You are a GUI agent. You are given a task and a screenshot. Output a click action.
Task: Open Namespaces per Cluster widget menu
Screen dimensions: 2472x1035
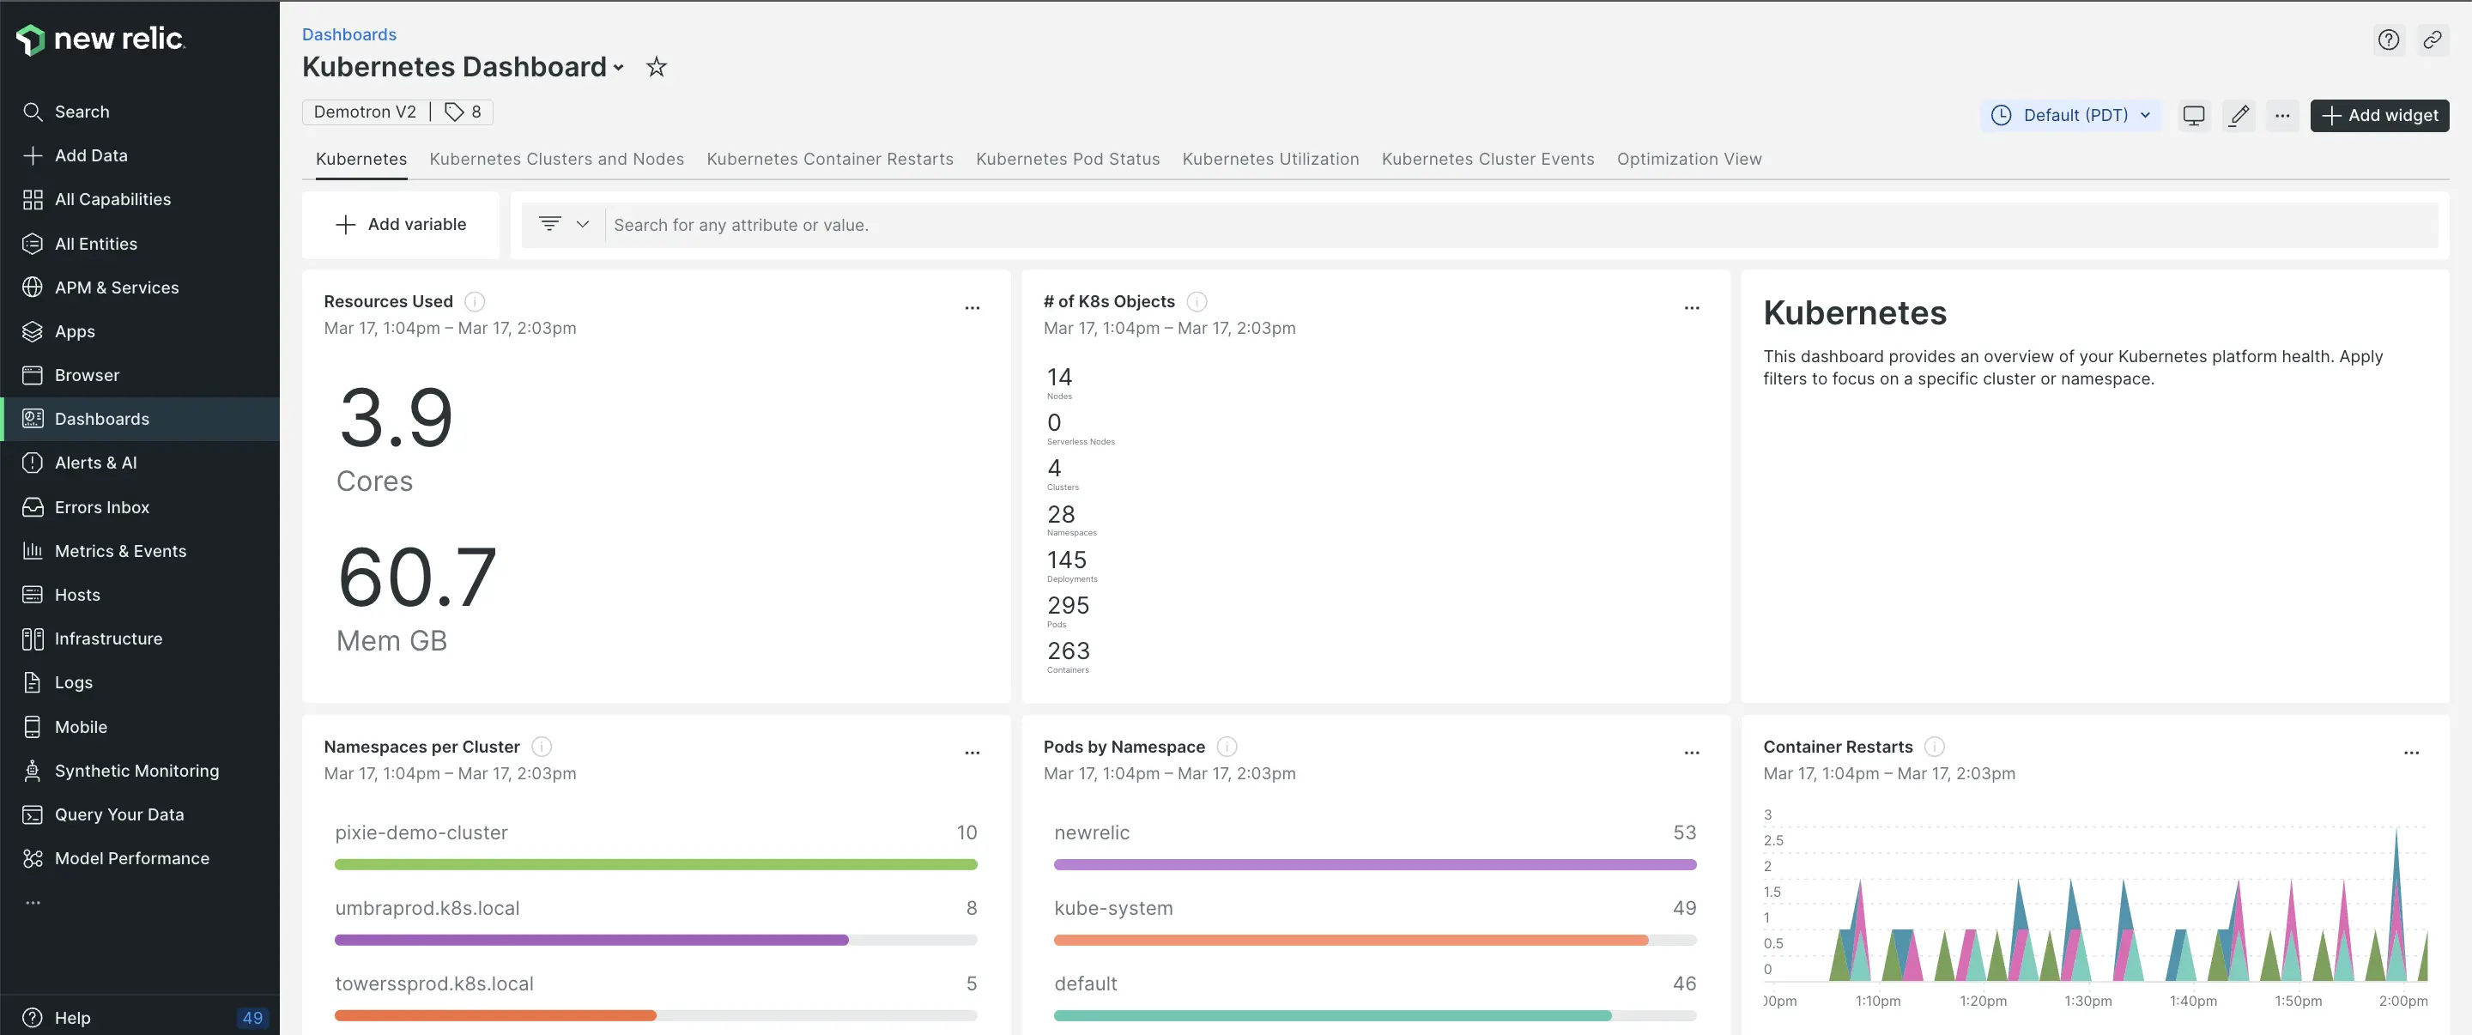click(972, 753)
